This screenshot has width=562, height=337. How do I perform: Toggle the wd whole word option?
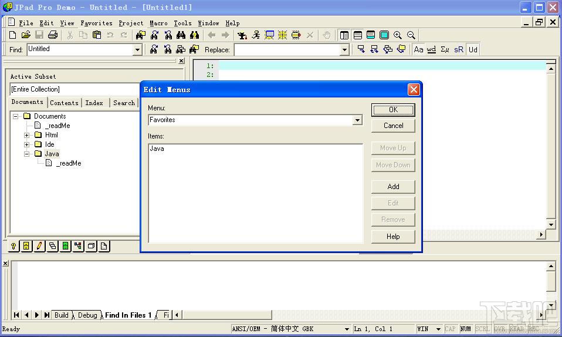[432, 49]
